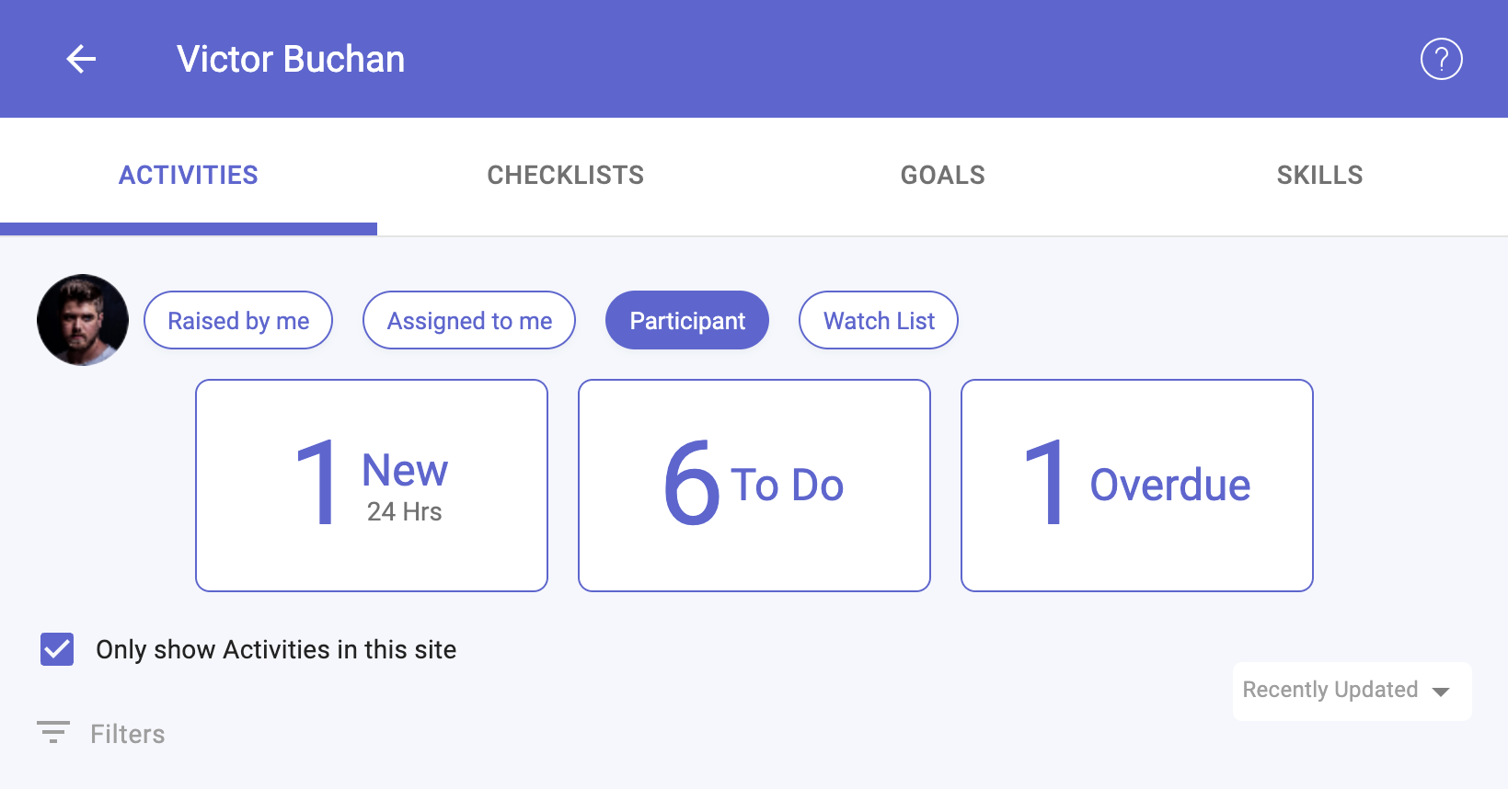The image size is (1508, 789).
Task: Switch to the Goals tab
Action: click(x=943, y=175)
